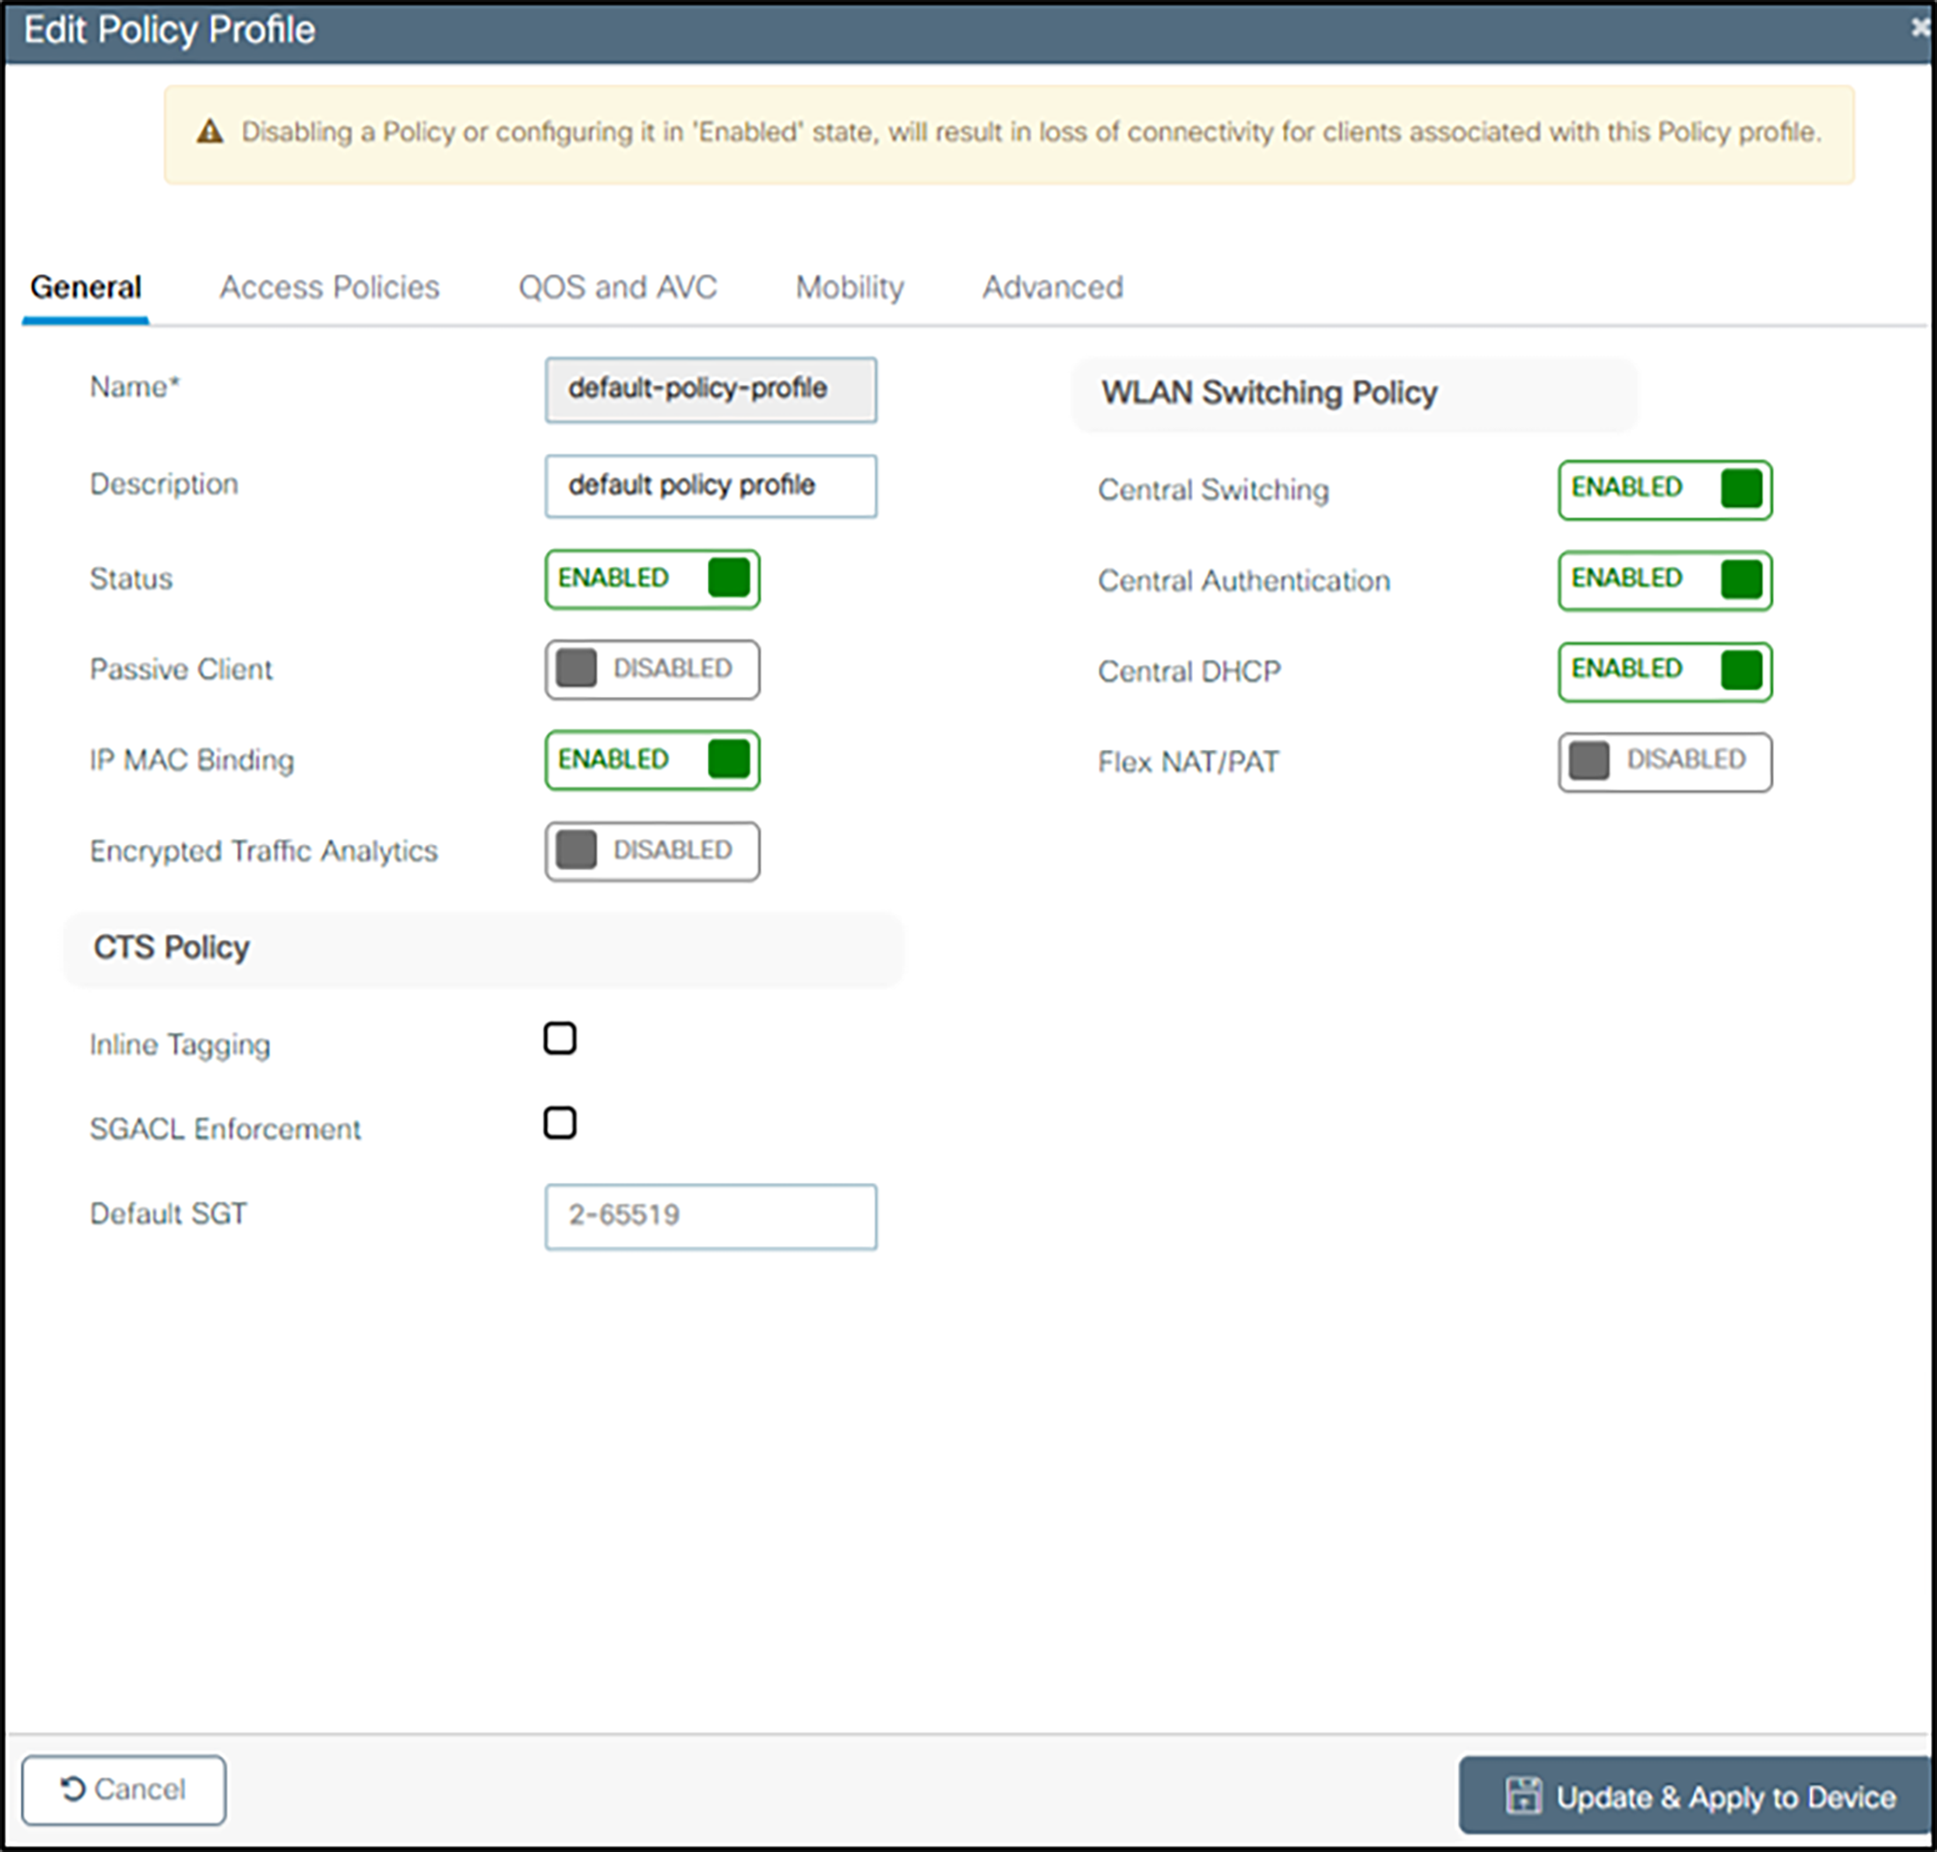
Task: Enable the Passive Client toggle
Action: click(x=652, y=669)
